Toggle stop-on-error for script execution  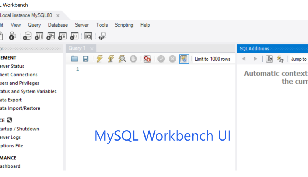tap(147, 59)
